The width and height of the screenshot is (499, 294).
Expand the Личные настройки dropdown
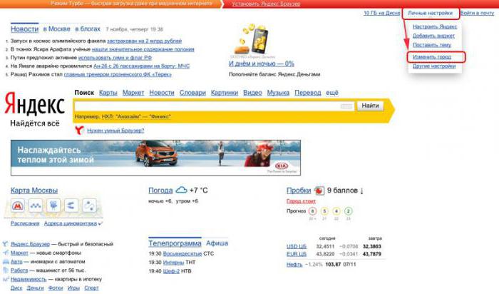point(431,13)
